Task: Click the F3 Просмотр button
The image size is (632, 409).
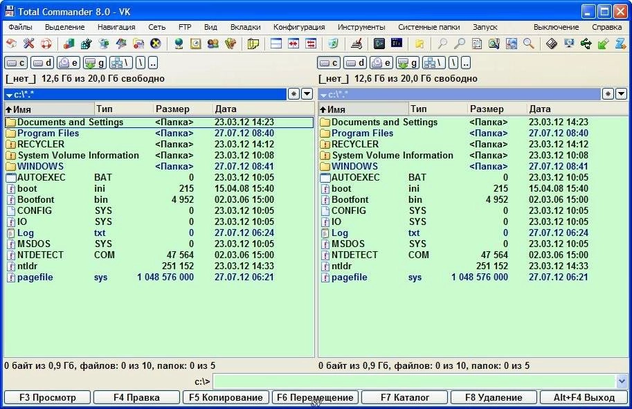Action: pyautogui.click(x=48, y=397)
